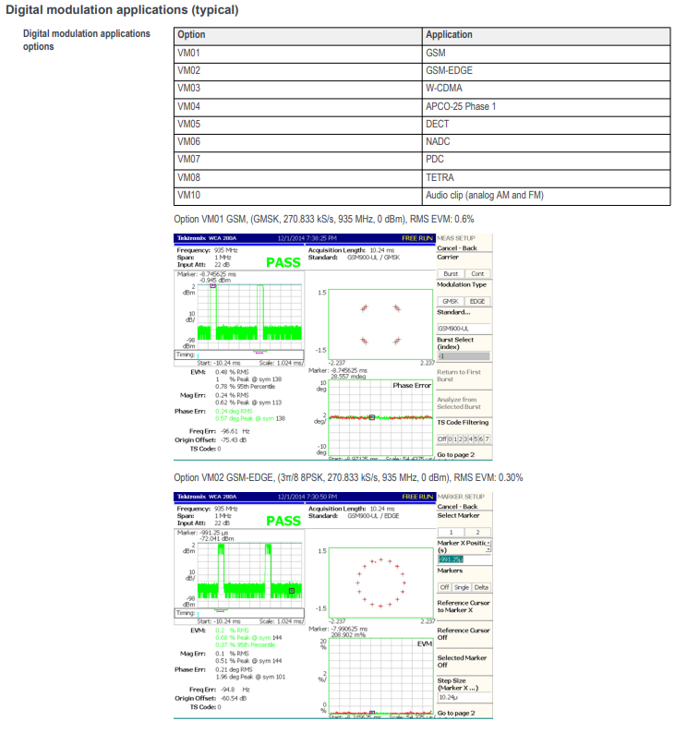Viewport: 675px width, 733px height.
Task: Click the Application column header
Action: (x=546, y=35)
